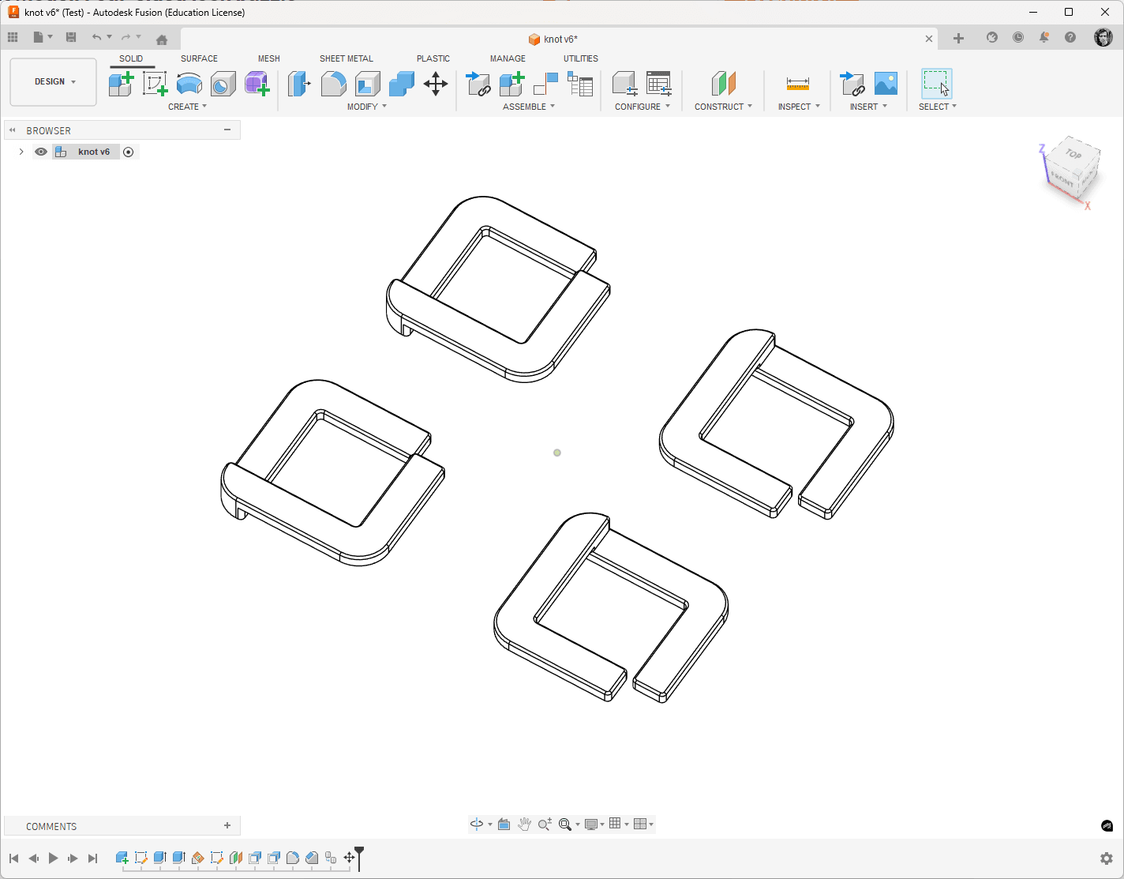Switch to the SHEET METAL tab

pyautogui.click(x=346, y=58)
